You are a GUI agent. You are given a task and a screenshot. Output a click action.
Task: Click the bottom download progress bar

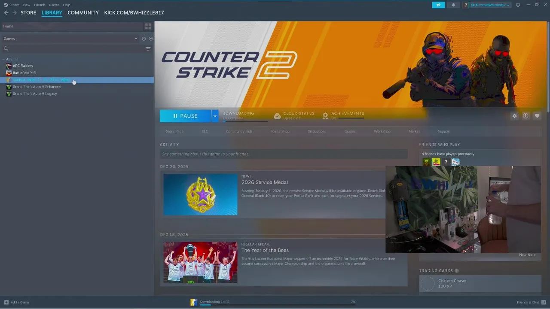click(x=278, y=305)
